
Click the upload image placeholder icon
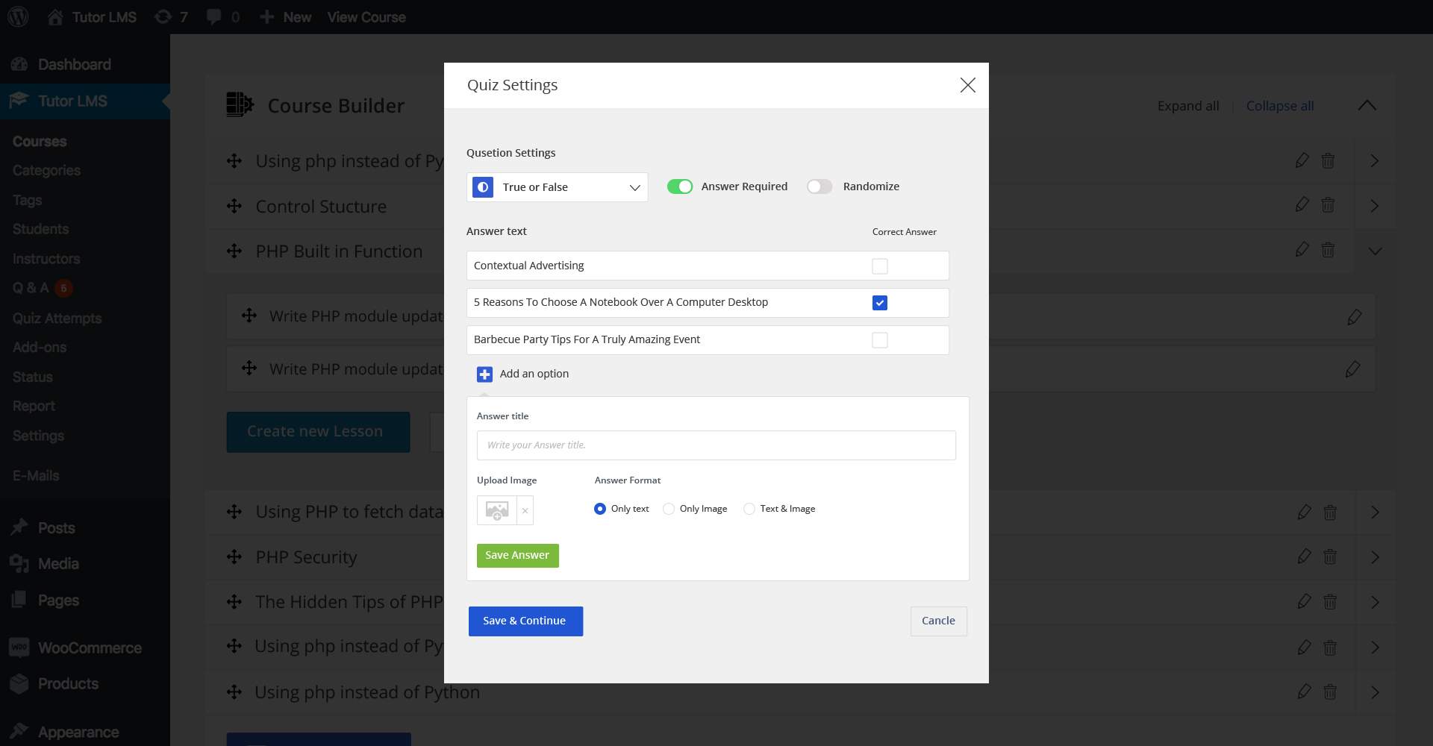point(497,510)
